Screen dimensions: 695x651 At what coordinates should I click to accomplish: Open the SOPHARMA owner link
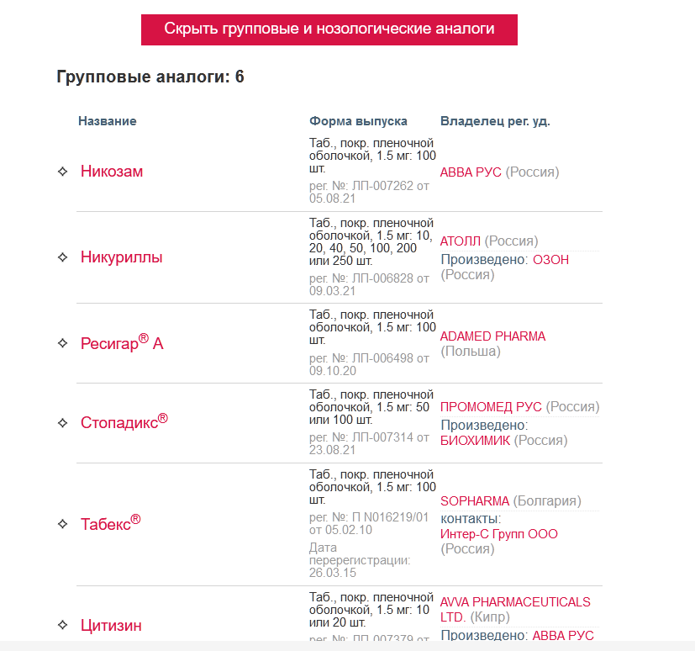click(475, 501)
